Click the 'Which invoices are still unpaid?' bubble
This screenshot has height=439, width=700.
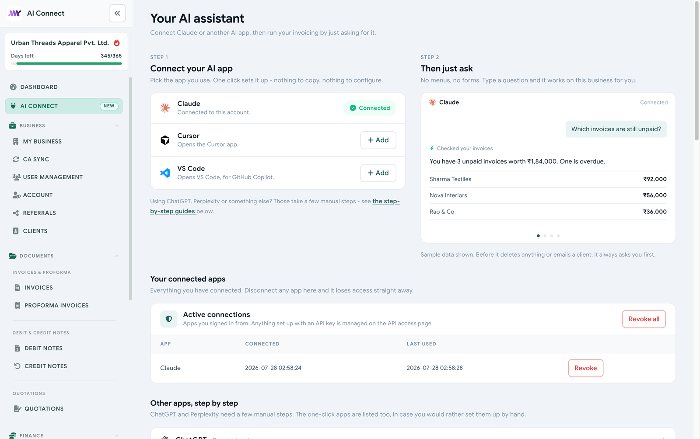point(616,129)
